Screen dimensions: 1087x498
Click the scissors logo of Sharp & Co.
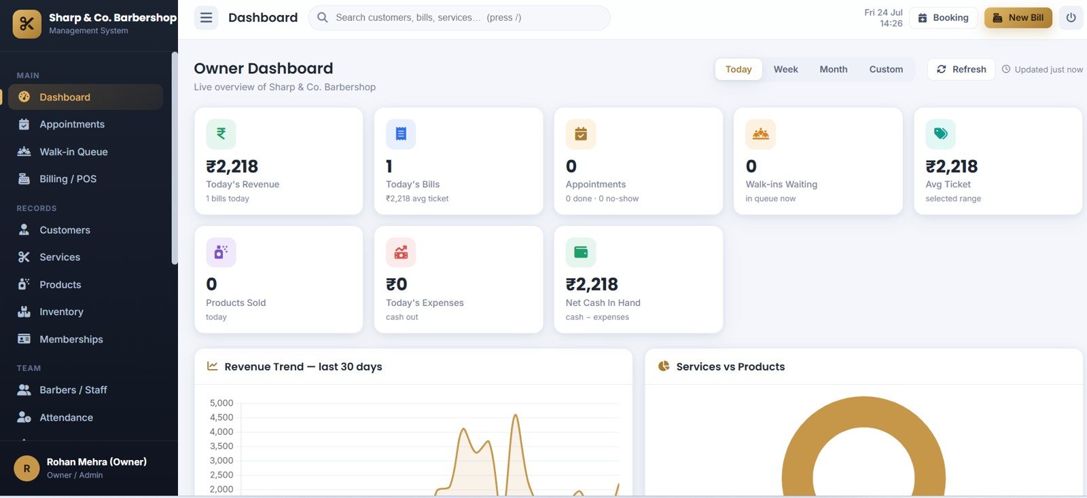coord(26,24)
